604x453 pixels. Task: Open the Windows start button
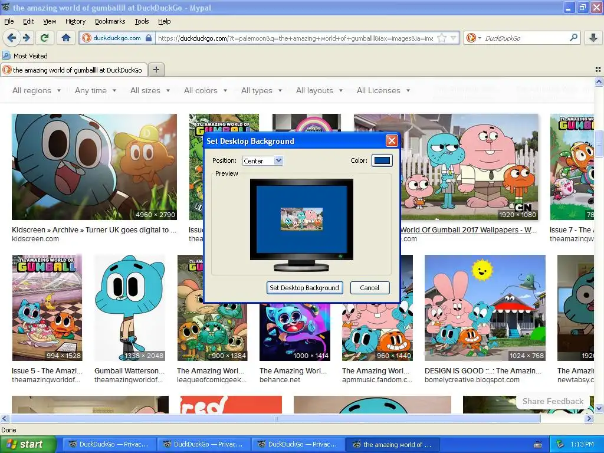28,445
